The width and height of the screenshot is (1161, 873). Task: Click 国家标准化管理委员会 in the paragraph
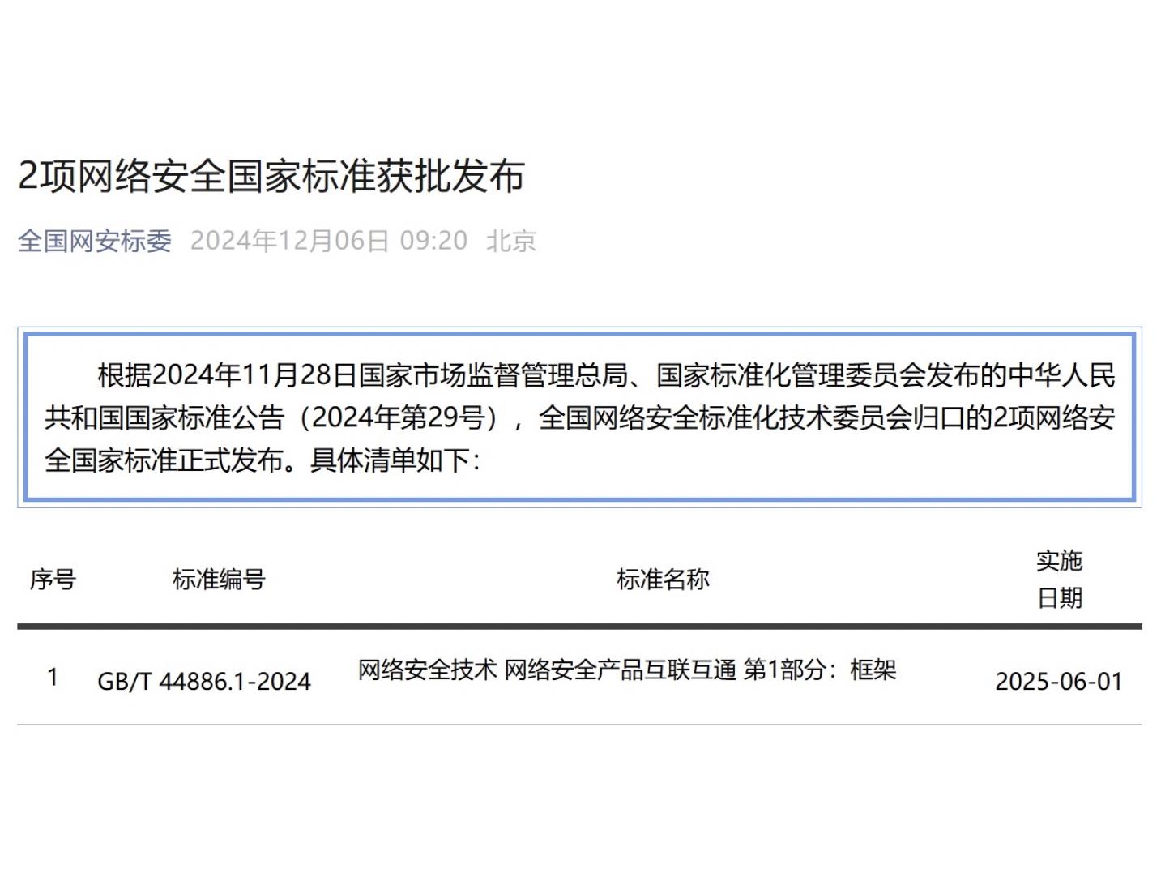tap(790, 374)
